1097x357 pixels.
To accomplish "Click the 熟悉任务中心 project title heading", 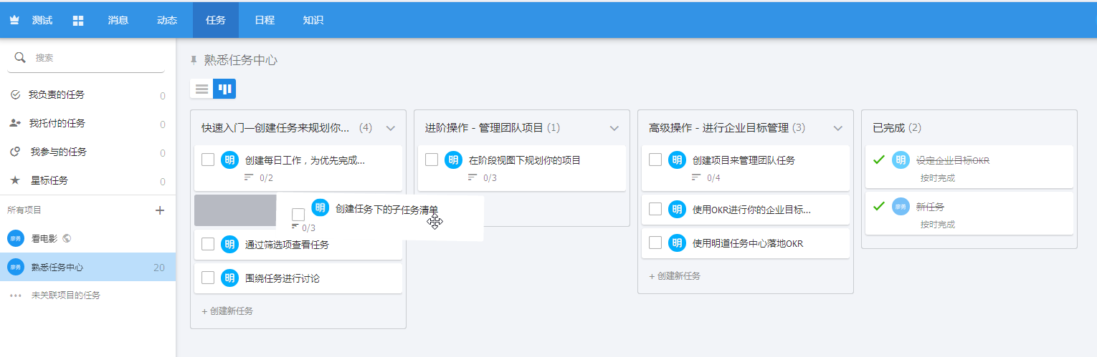I will (241, 61).
